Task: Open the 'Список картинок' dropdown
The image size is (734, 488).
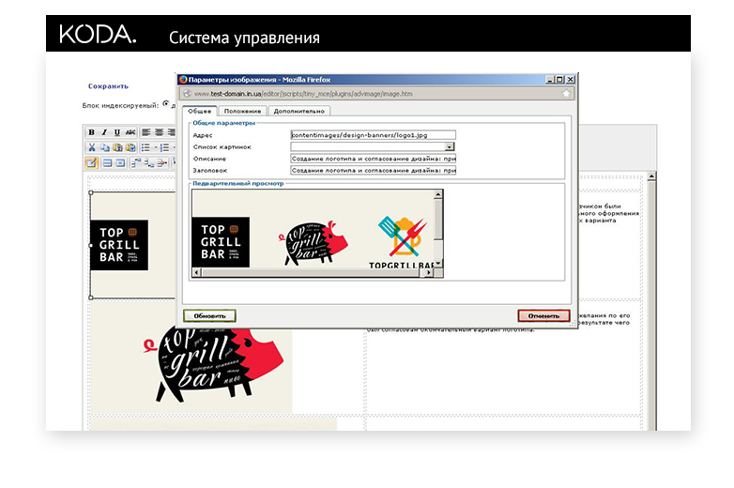Action: 450,147
